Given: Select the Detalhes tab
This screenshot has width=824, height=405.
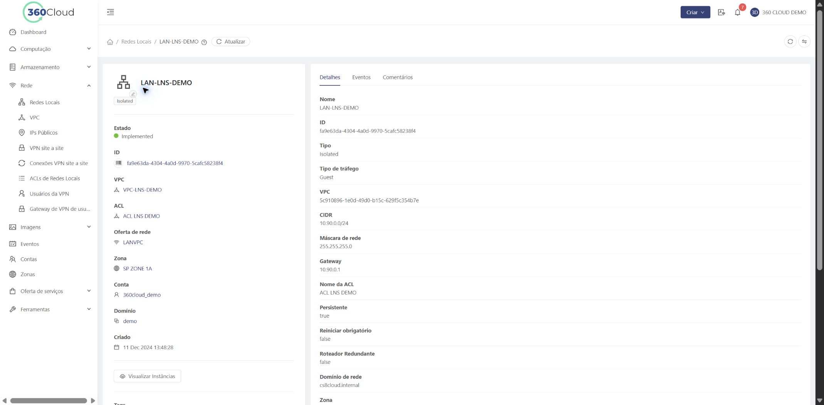Looking at the screenshot, I should (x=330, y=77).
